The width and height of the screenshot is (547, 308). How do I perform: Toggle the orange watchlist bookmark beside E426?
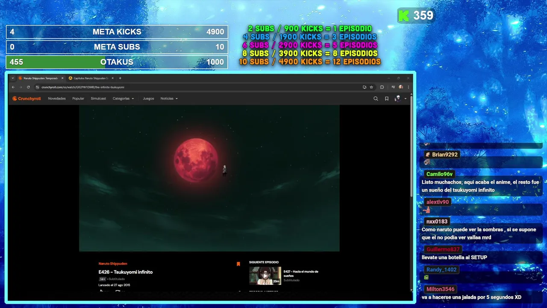pos(238,264)
